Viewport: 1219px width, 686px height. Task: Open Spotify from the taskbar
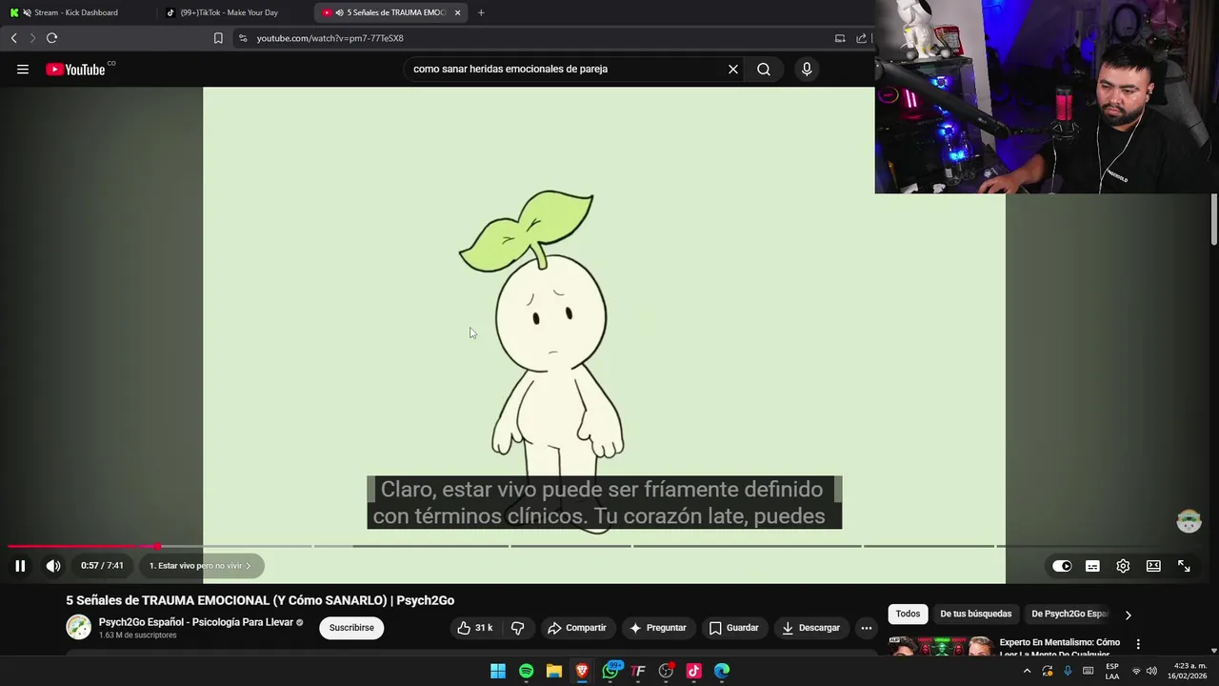[526, 671]
